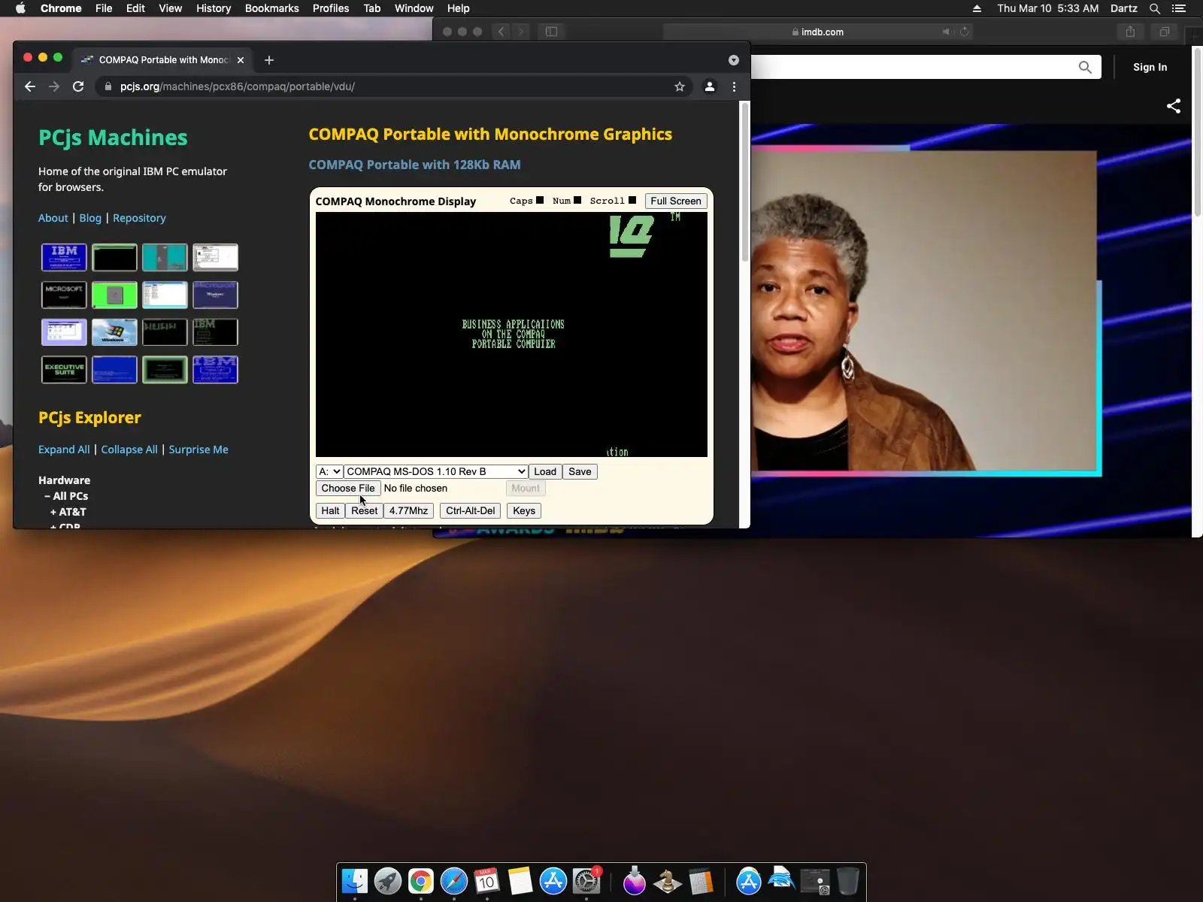Open a new Chrome tab

pos(269,60)
